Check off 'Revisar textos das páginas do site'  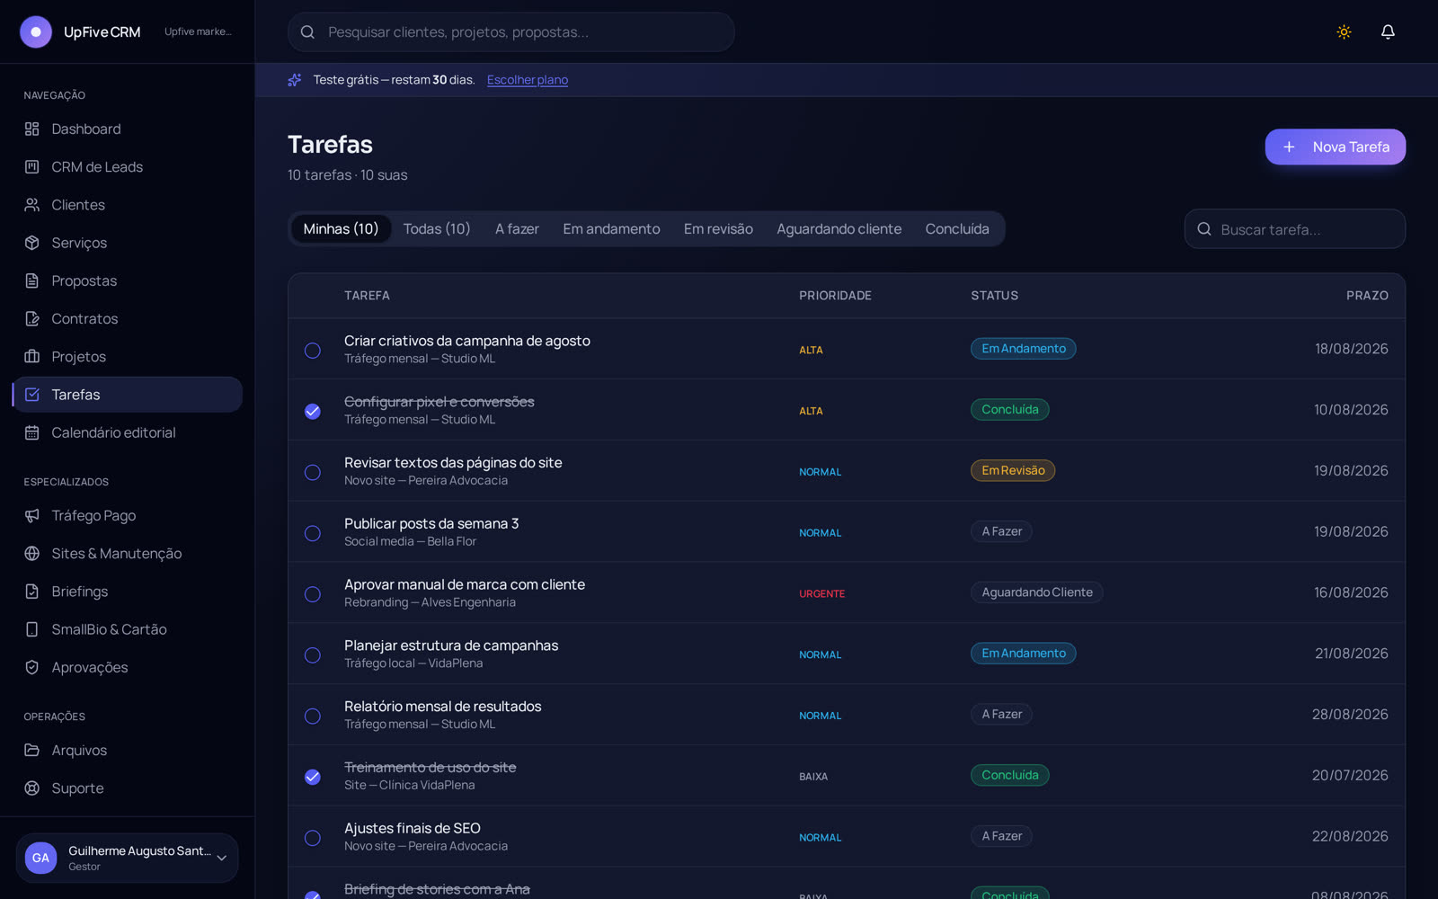[313, 473]
